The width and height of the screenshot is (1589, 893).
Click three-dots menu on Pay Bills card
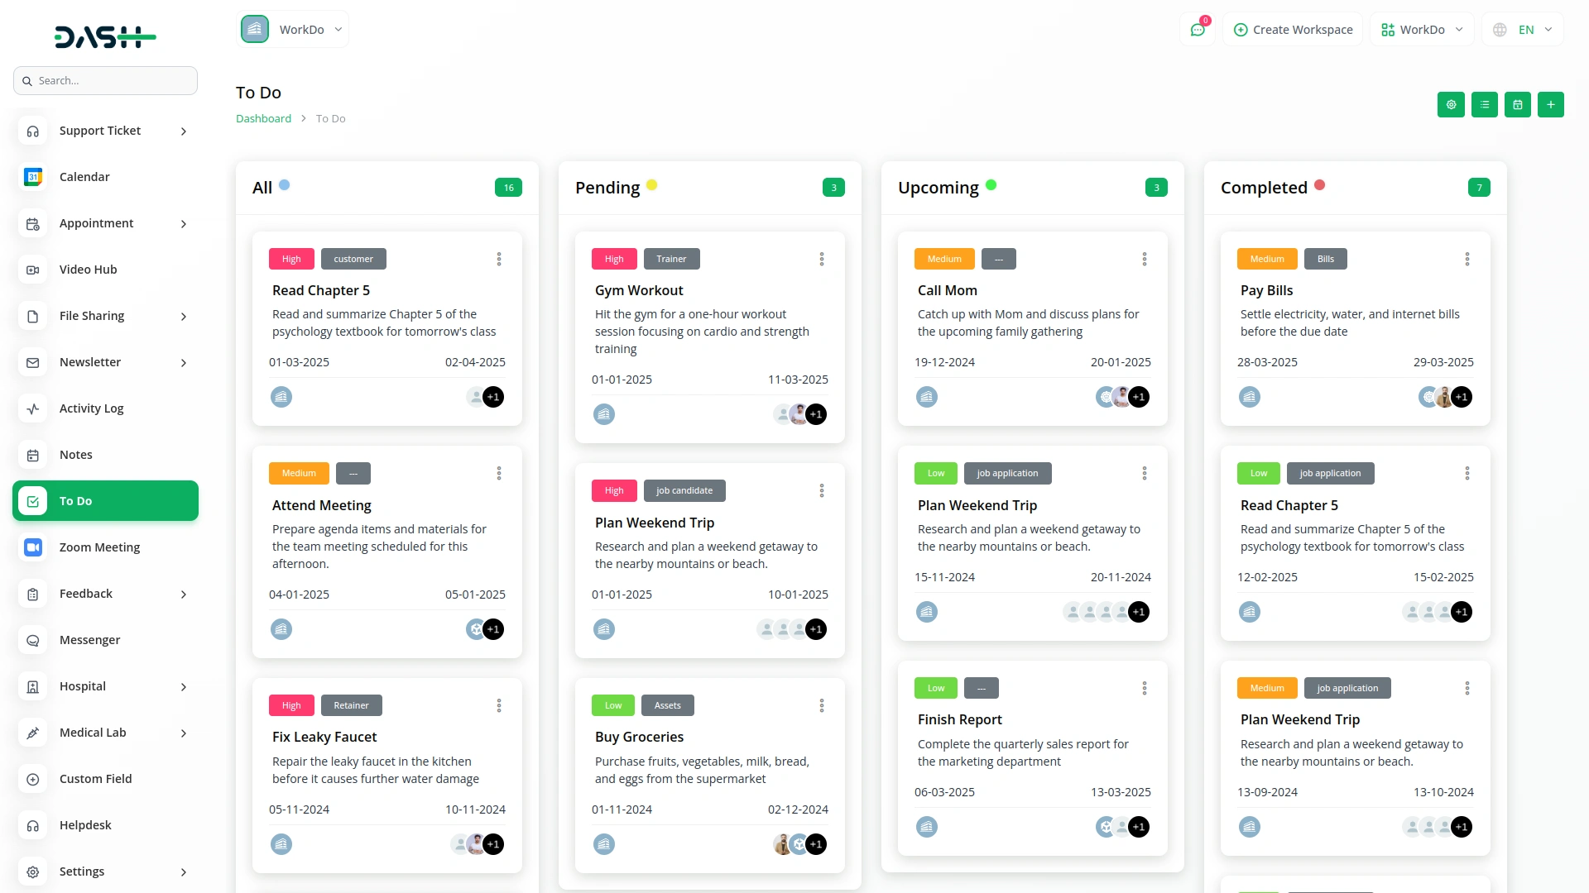click(1467, 259)
